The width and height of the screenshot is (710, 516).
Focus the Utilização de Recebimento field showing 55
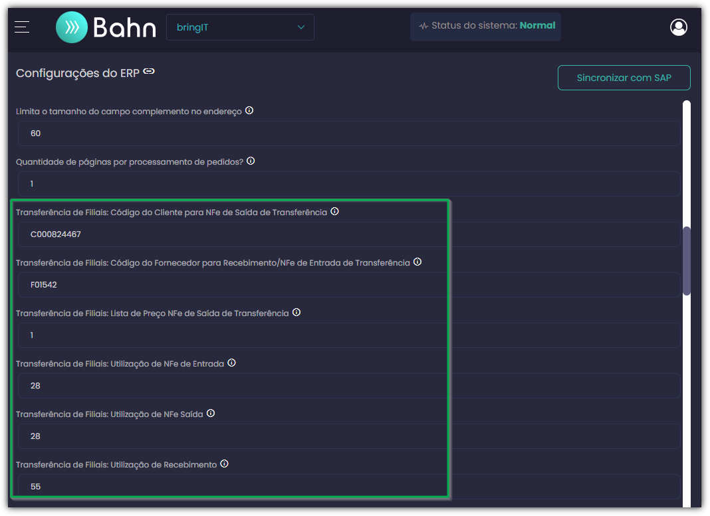click(x=348, y=487)
